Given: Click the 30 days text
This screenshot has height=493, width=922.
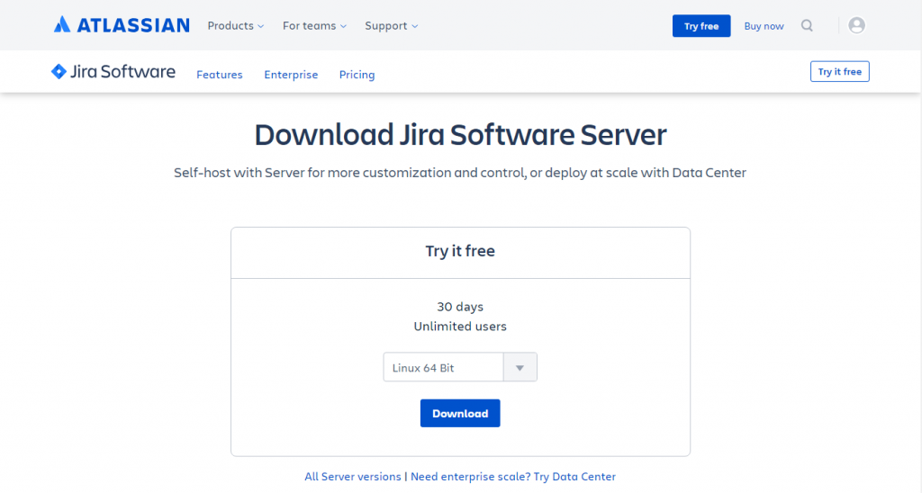Looking at the screenshot, I should (460, 307).
